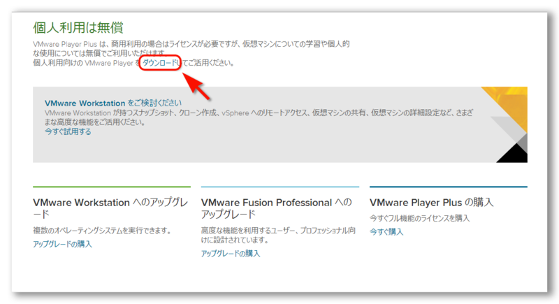Click アップグレードの購入 under VMware Workstation
The width and height of the screenshot is (559, 304).
(62, 244)
